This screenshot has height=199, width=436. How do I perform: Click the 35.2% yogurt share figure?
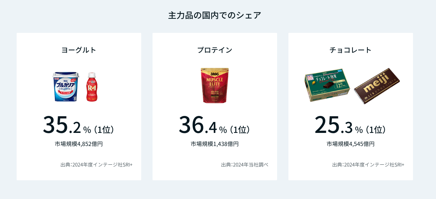click(62, 125)
